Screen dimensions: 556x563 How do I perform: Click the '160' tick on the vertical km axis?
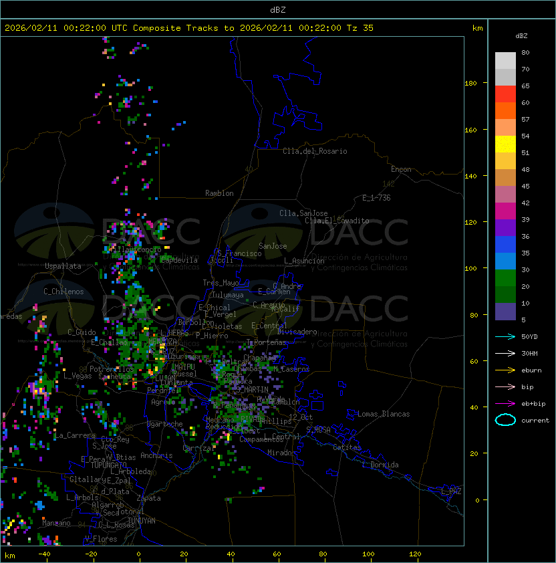click(x=470, y=130)
